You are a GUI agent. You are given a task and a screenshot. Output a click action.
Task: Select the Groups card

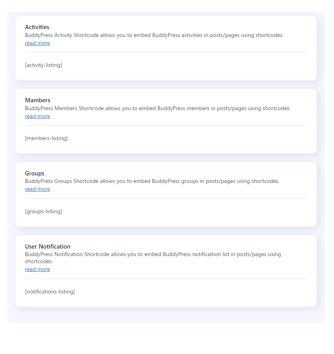point(165,194)
